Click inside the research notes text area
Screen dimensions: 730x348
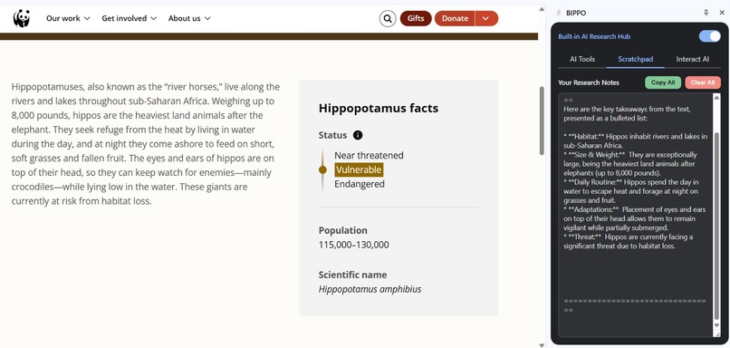[x=636, y=214]
